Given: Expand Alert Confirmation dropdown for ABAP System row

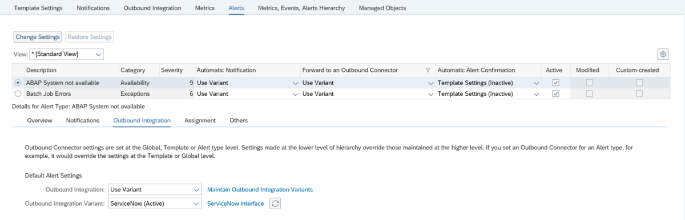Looking at the screenshot, I should (x=536, y=83).
